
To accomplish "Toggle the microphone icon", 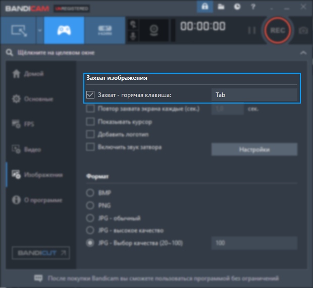I will click(x=133, y=36).
